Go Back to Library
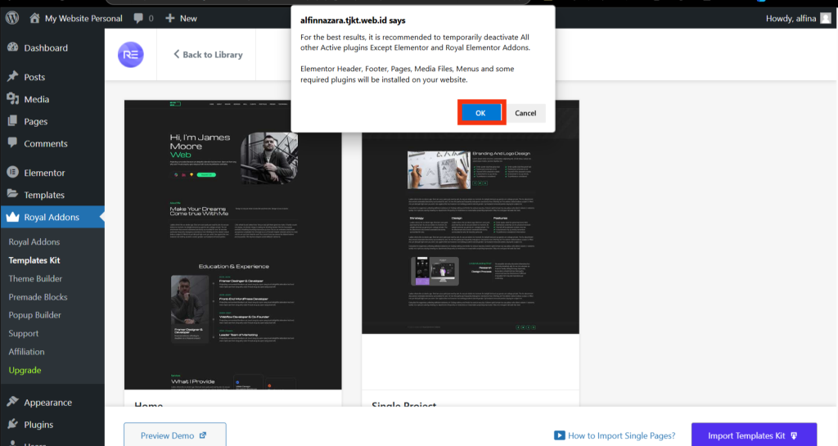This screenshot has width=838, height=446. [208, 55]
